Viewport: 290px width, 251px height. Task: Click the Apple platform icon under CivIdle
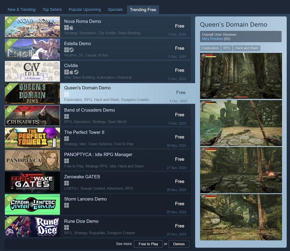(71, 72)
